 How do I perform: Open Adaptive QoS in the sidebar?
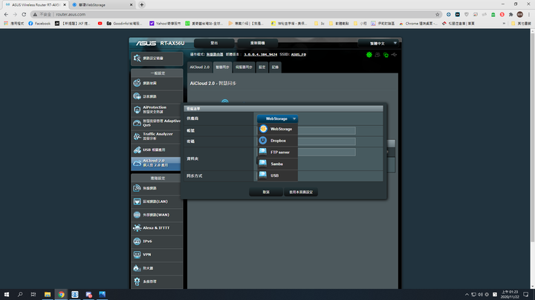(x=157, y=123)
